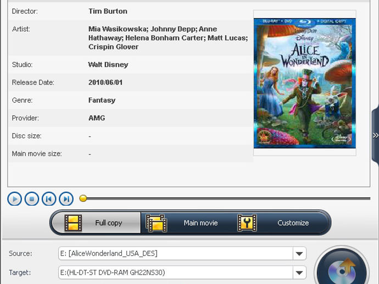This screenshot has width=379, height=284.
Task: Expand the side panel using double-arrow handle
Action: [x=375, y=135]
